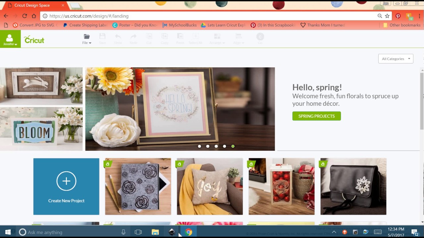Click the Undo arrow icon

click(118, 36)
